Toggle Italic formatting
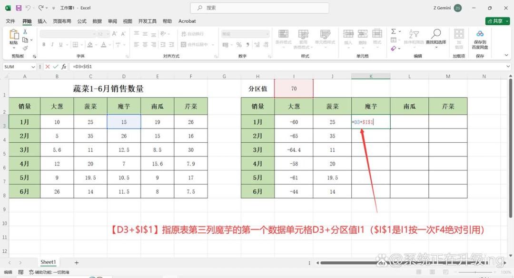The image size is (514, 278). [x=52, y=45]
